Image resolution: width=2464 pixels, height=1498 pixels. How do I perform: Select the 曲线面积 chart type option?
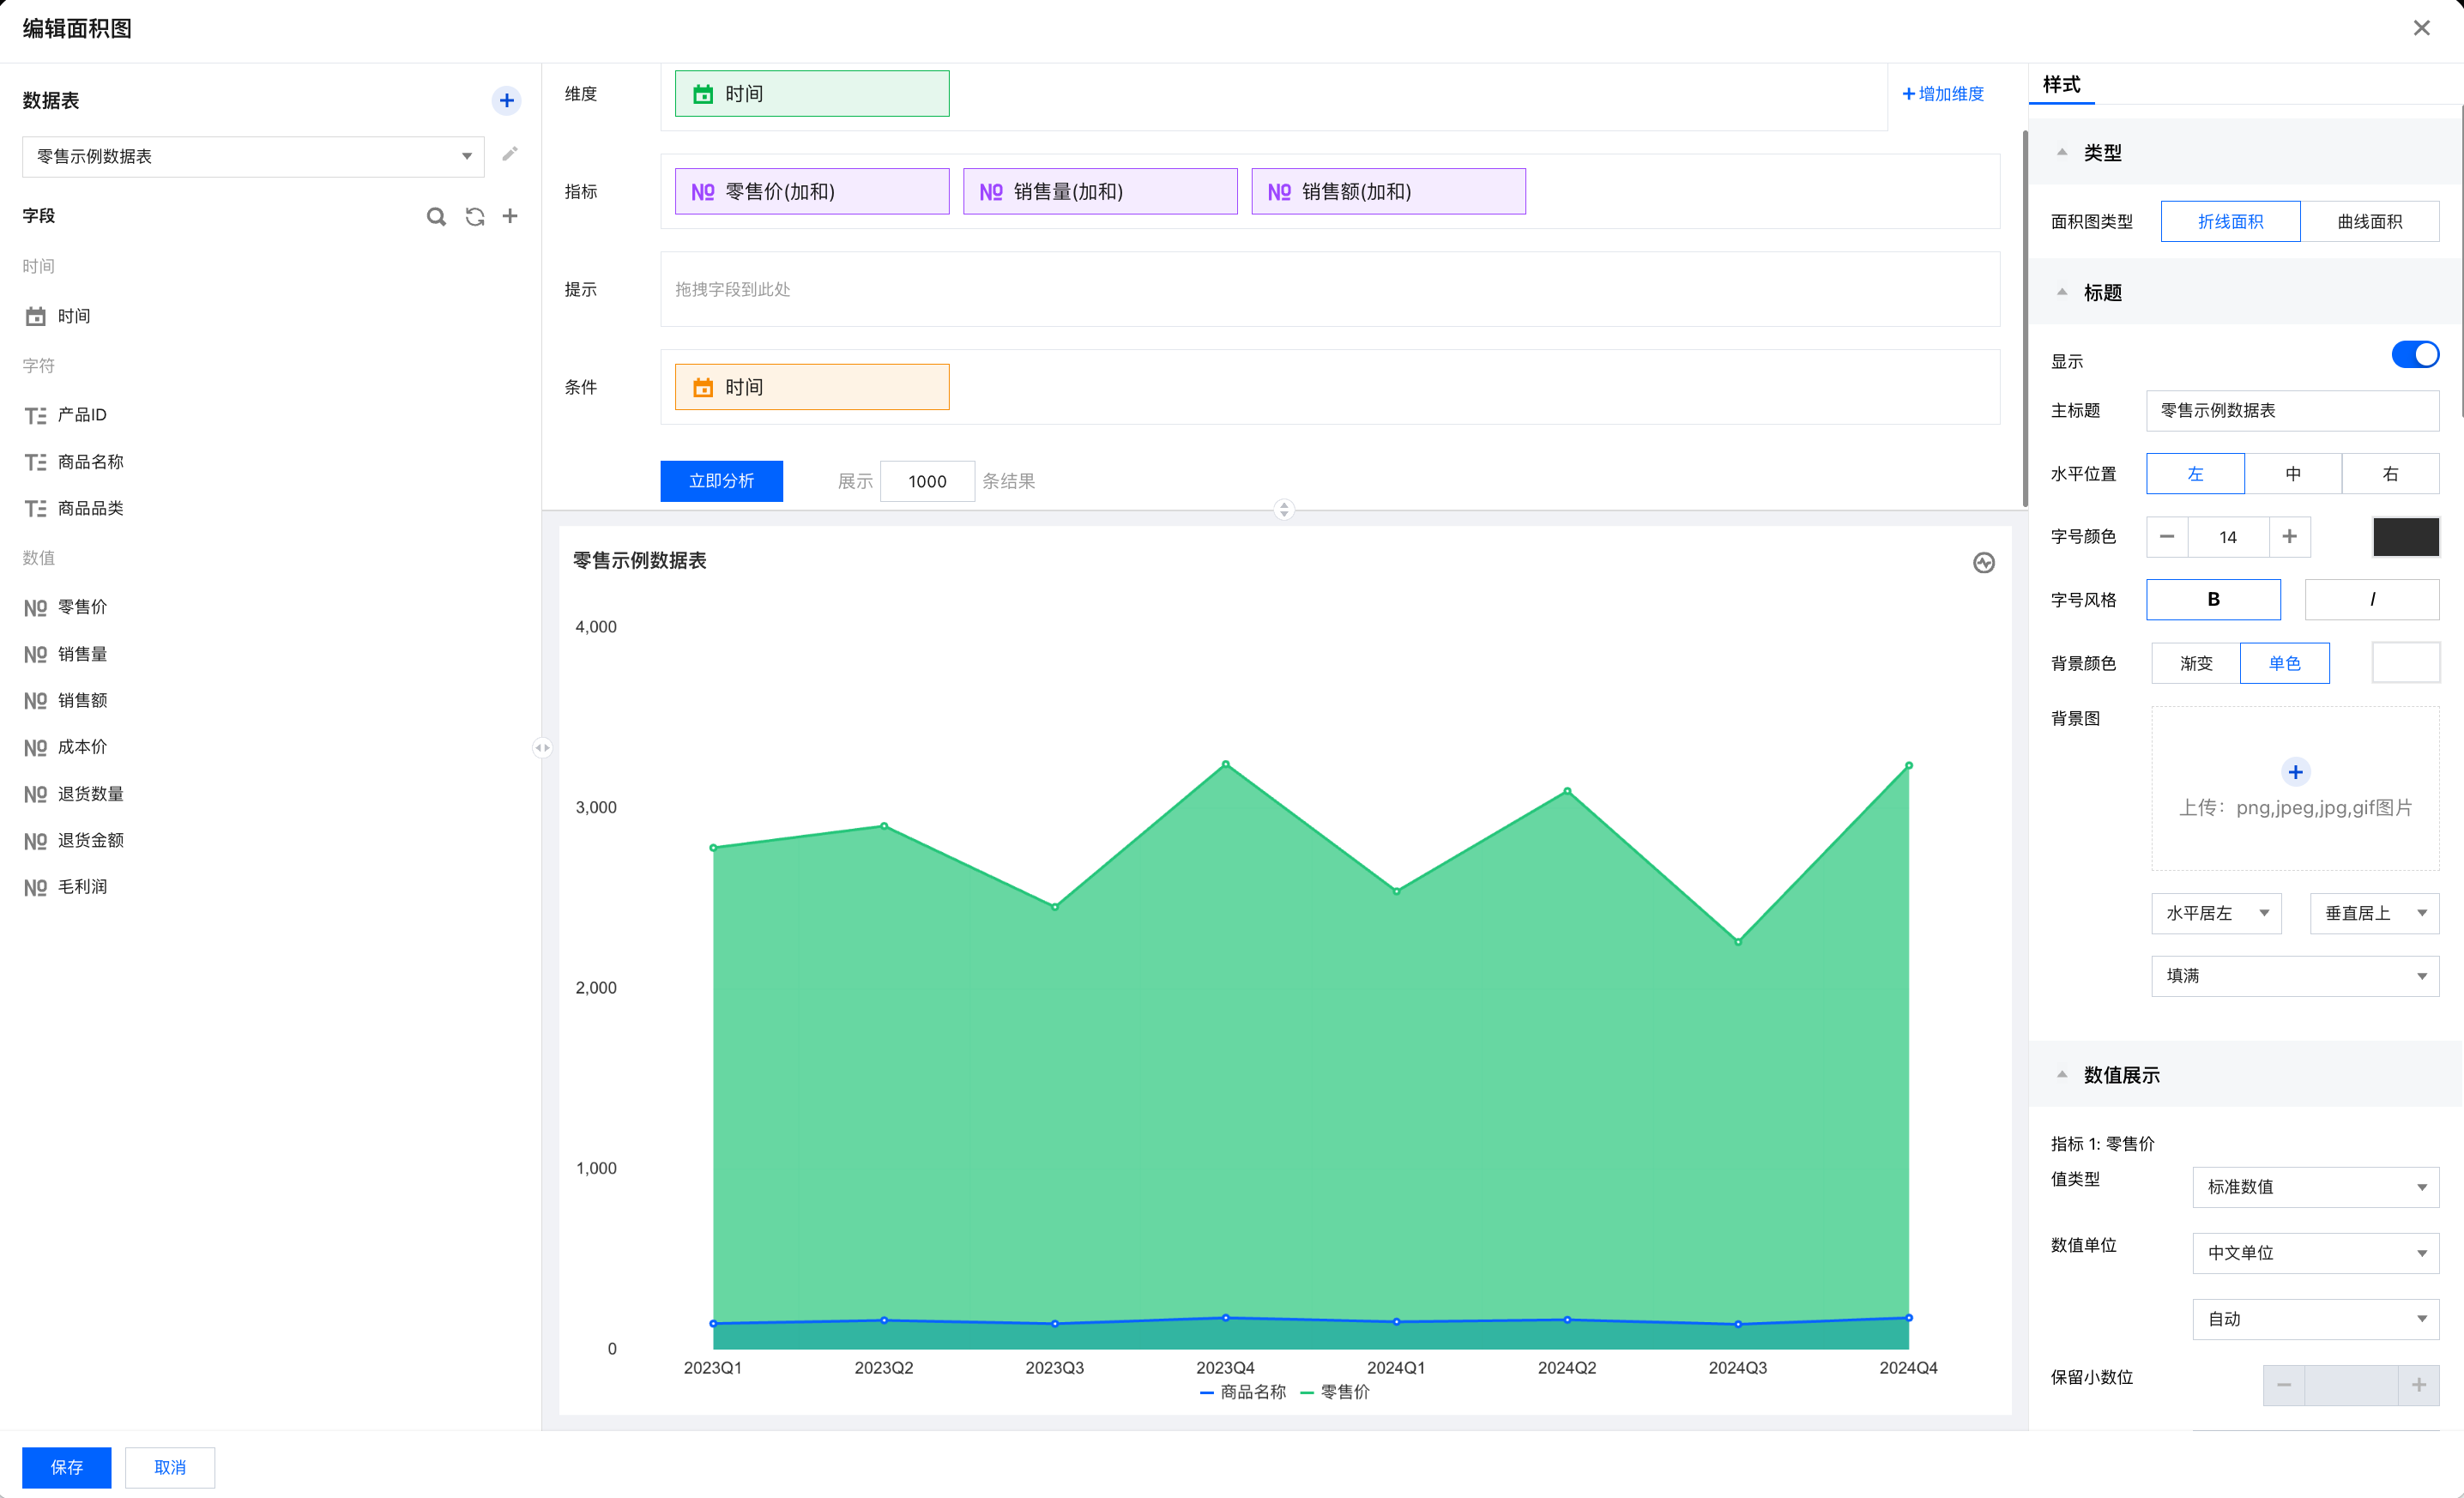2369,222
